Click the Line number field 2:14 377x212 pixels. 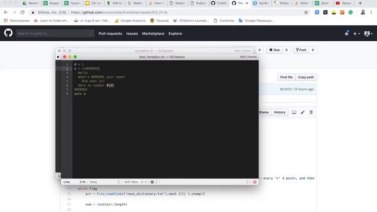[82, 182]
